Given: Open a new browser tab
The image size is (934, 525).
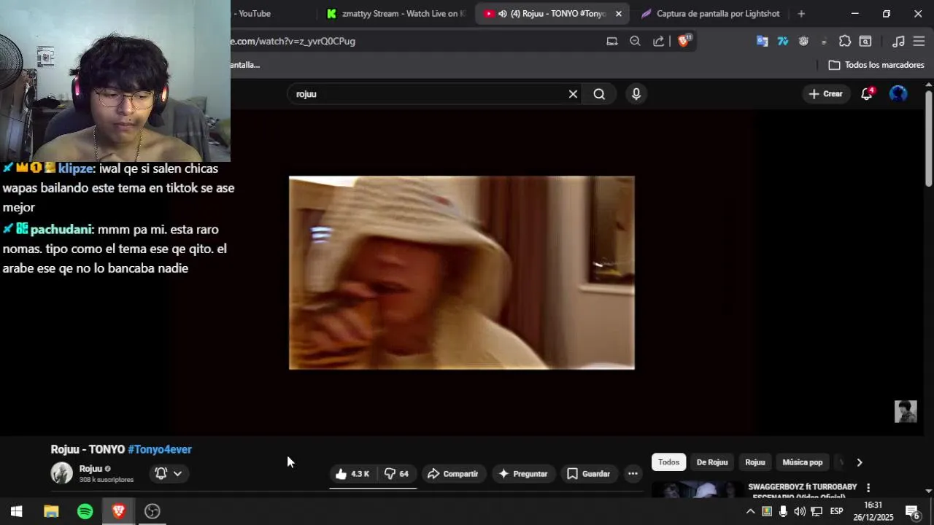Looking at the screenshot, I should (x=801, y=14).
